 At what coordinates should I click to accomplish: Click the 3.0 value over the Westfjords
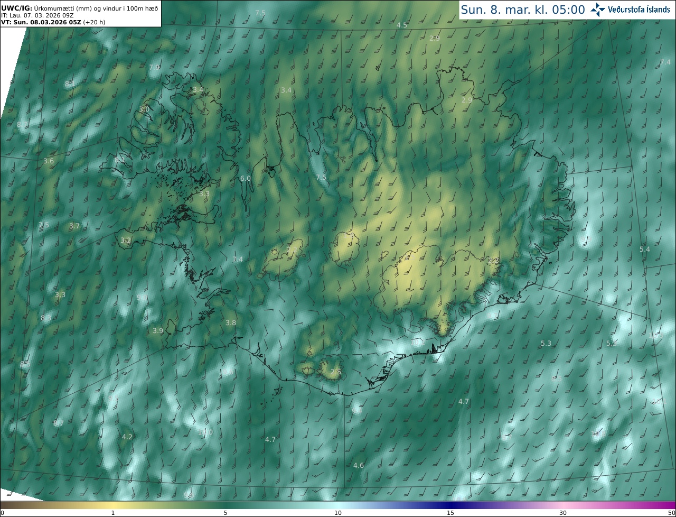click(144, 109)
